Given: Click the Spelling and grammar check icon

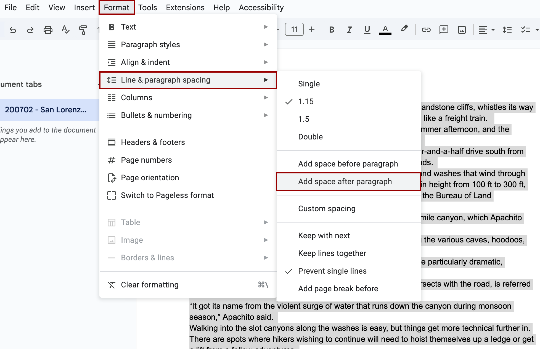Looking at the screenshot, I should (x=65, y=30).
